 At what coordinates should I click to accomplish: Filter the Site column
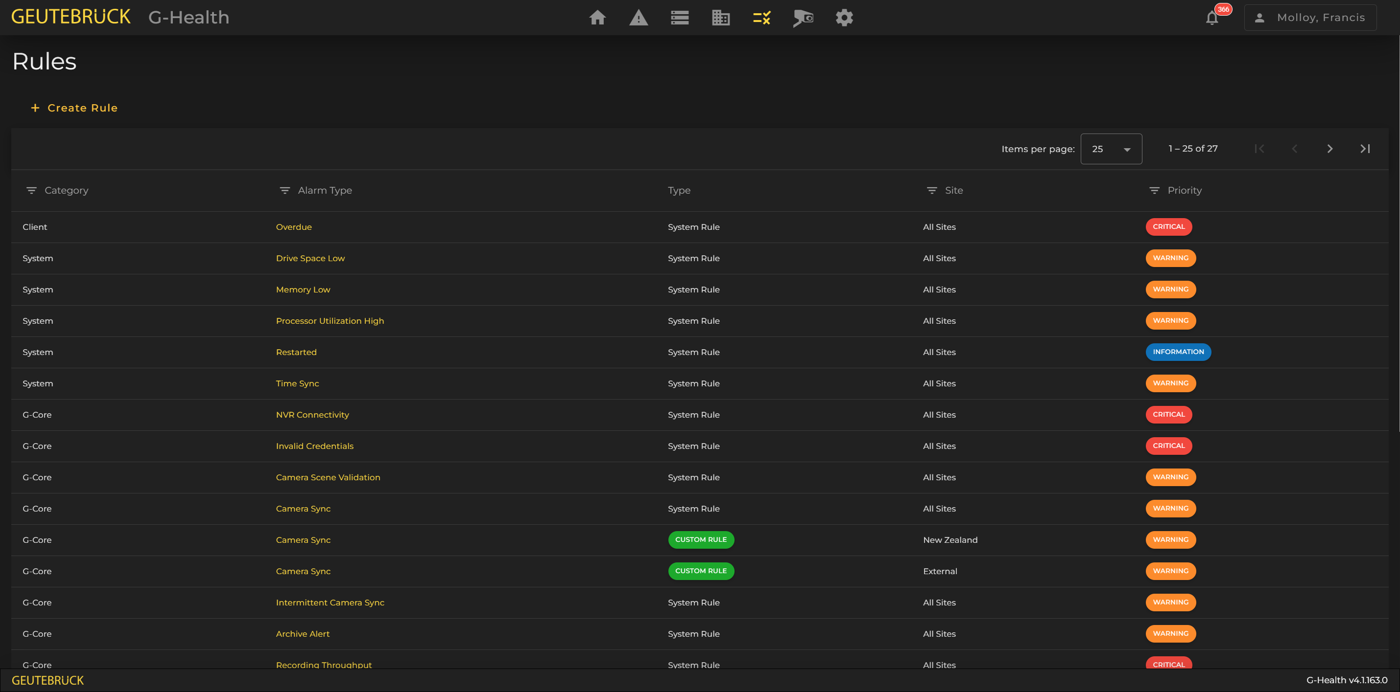pos(931,191)
